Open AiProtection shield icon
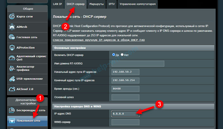223x129 pixels. tap(12, 48)
